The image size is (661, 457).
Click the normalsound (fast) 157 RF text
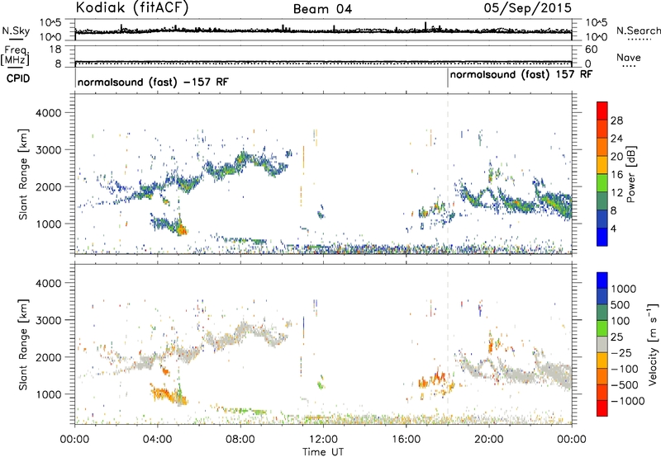521,74
